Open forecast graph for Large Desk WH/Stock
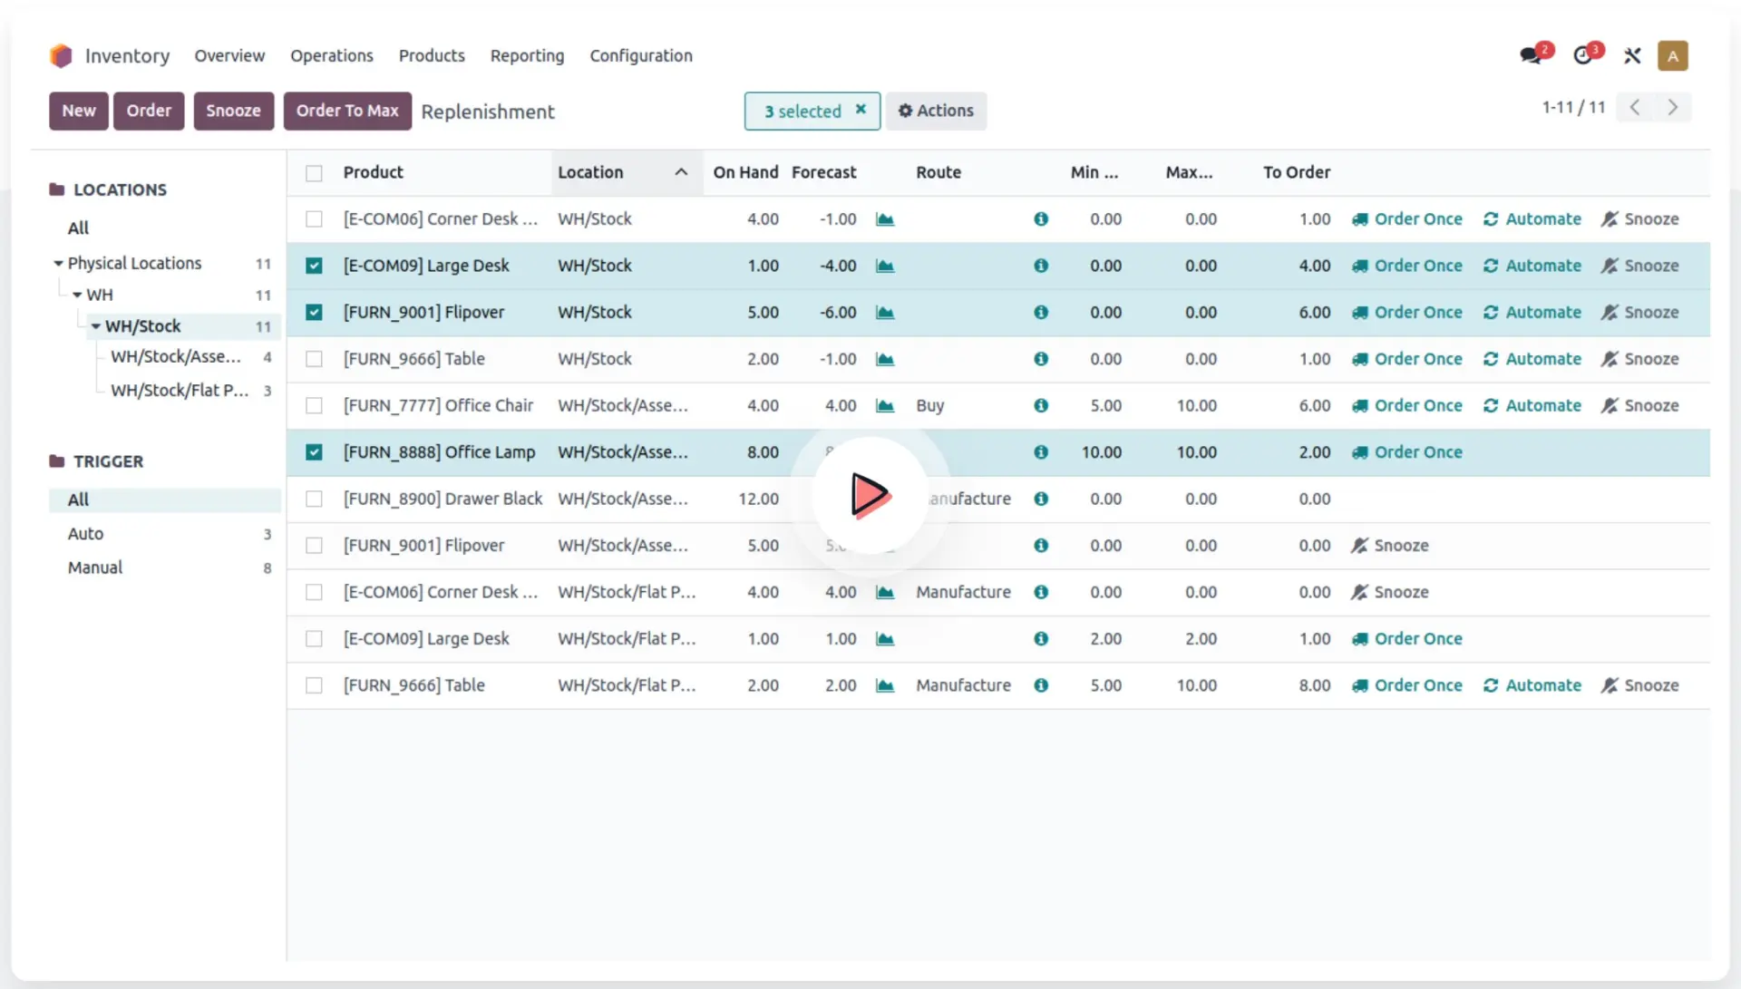 885,266
